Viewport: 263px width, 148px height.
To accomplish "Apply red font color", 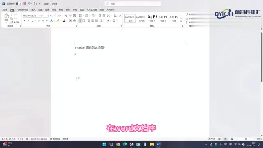I will coord(64,21).
